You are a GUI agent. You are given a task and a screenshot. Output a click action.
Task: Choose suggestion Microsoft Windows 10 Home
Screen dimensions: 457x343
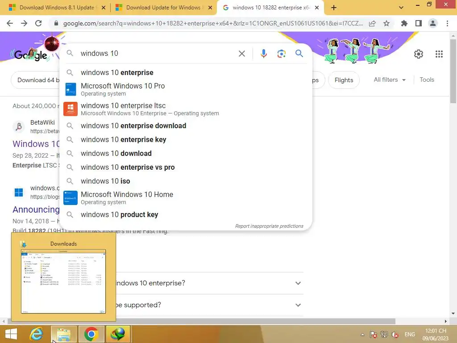(x=186, y=198)
